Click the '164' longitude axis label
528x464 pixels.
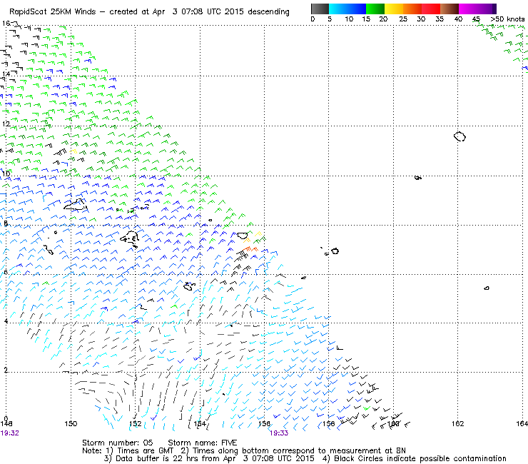(x=522, y=423)
